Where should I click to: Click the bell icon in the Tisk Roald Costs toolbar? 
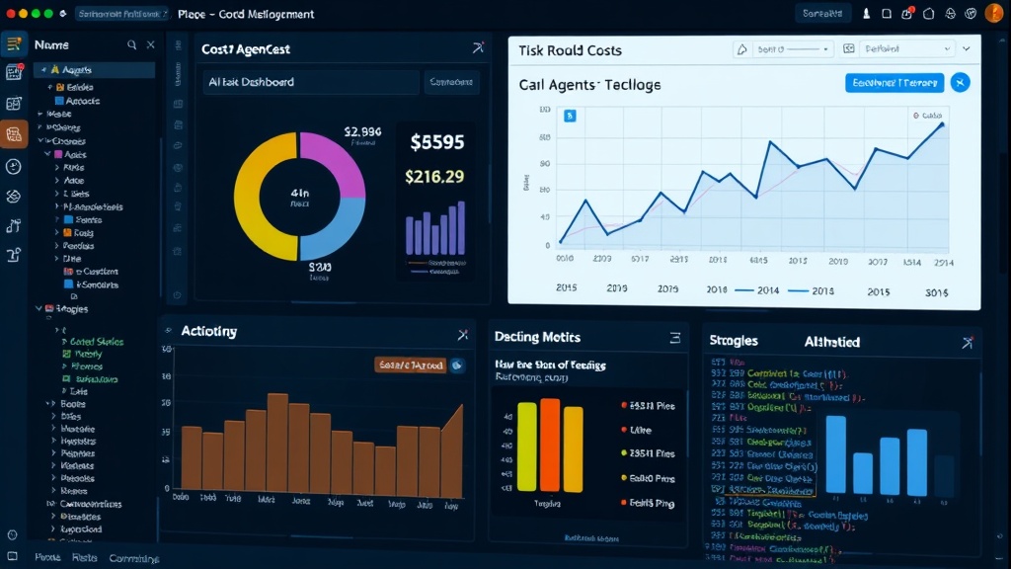[742, 49]
